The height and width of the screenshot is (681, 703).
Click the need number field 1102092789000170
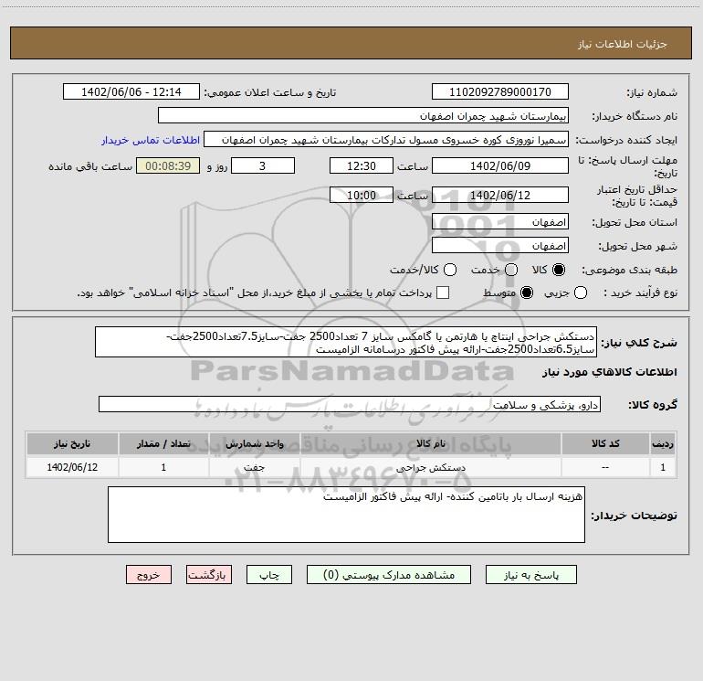(x=500, y=92)
